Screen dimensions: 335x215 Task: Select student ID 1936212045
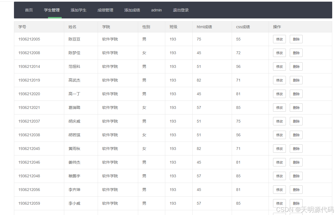(29, 149)
